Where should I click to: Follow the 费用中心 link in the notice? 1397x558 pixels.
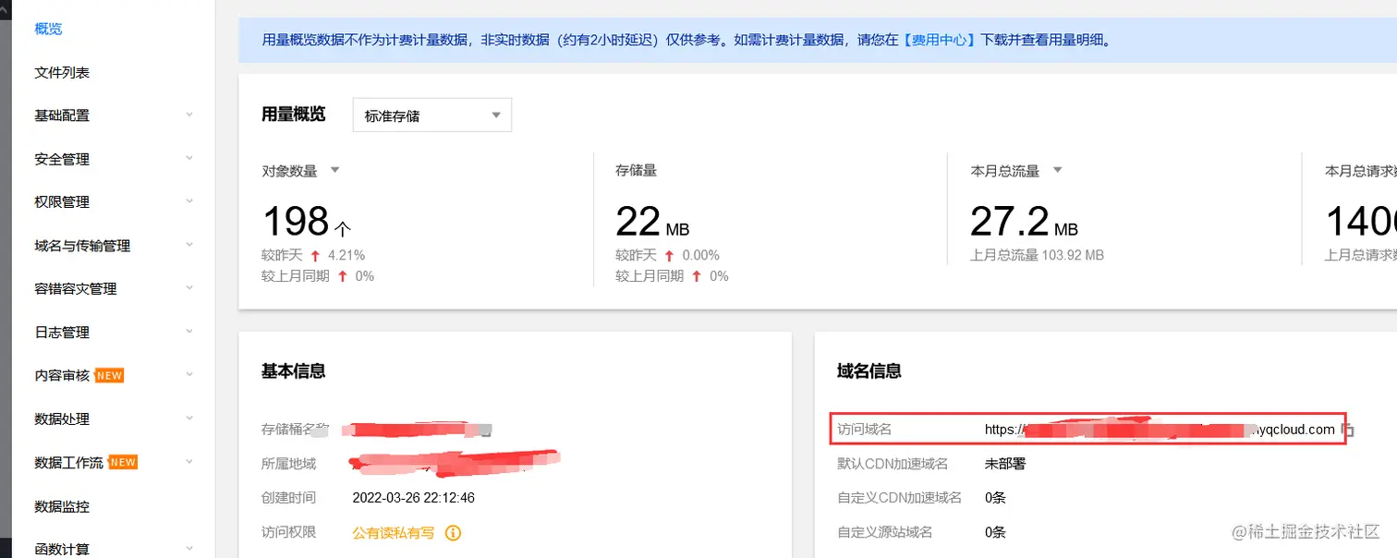[x=941, y=40]
